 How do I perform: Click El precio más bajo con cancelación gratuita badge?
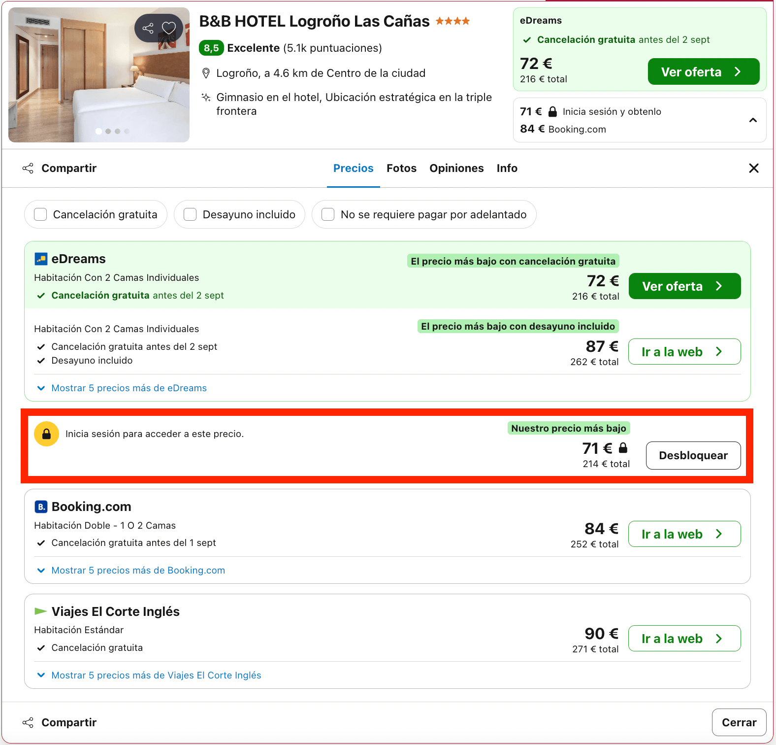(x=513, y=261)
